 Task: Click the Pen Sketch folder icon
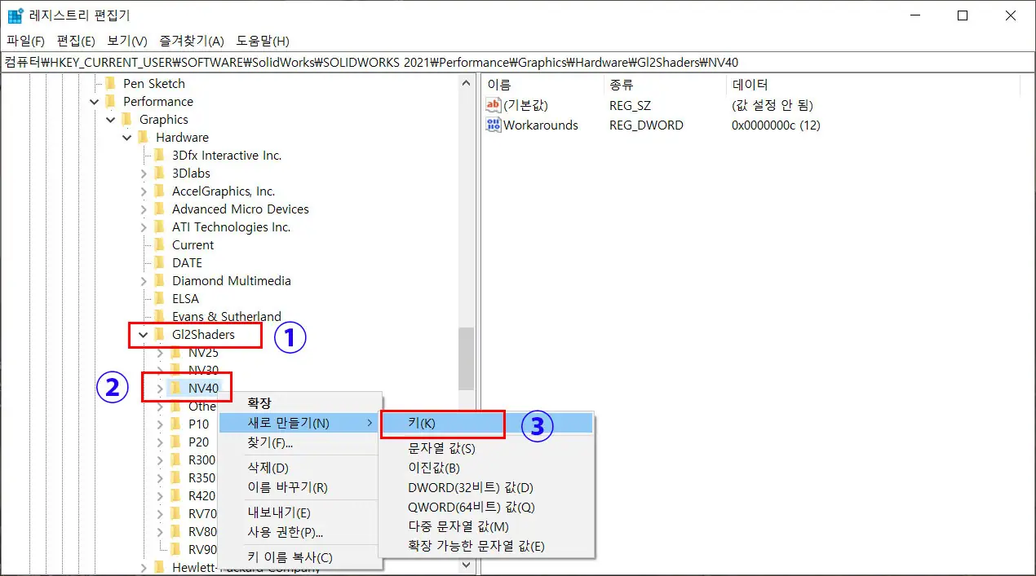point(110,83)
